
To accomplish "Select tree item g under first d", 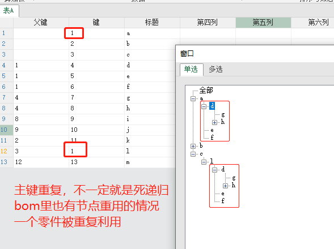I will pyautogui.click(x=223, y=115).
